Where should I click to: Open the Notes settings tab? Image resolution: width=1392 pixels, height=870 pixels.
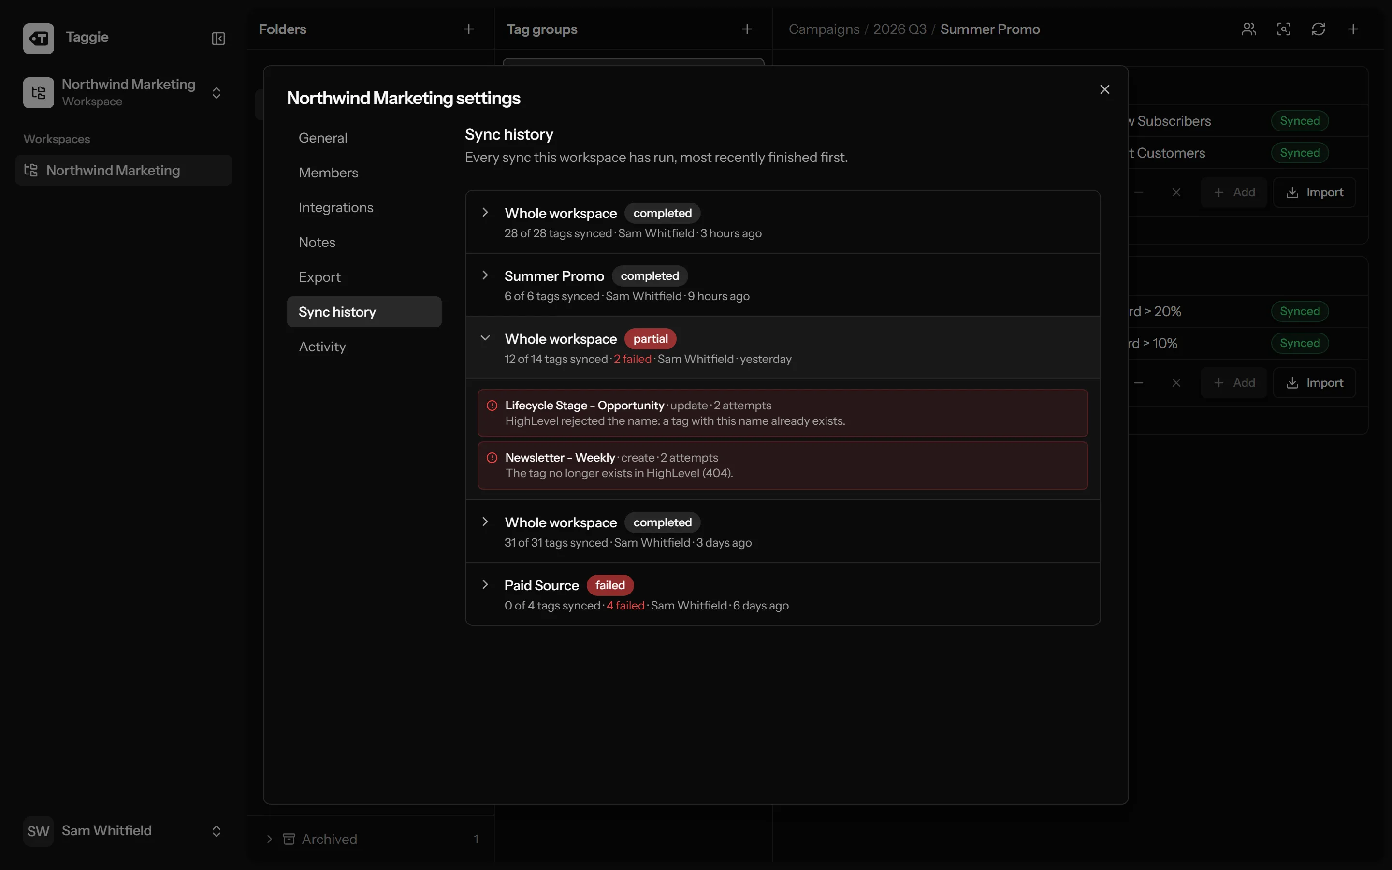click(x=364, y=242)
